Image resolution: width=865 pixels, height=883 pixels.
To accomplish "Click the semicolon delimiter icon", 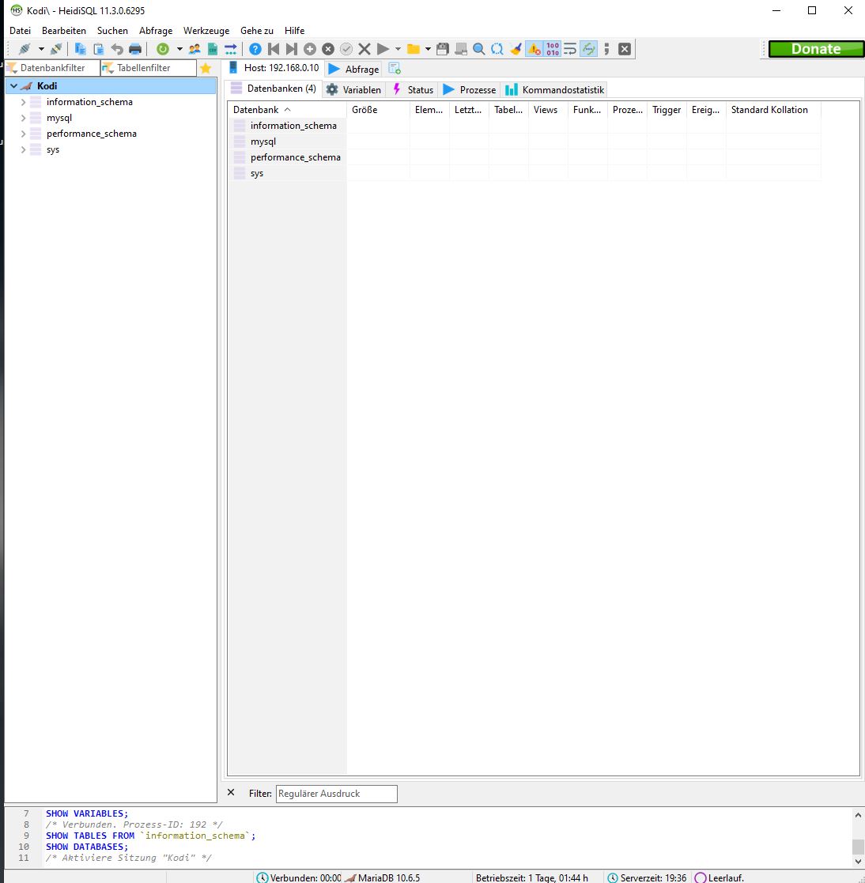I will 606,49.
